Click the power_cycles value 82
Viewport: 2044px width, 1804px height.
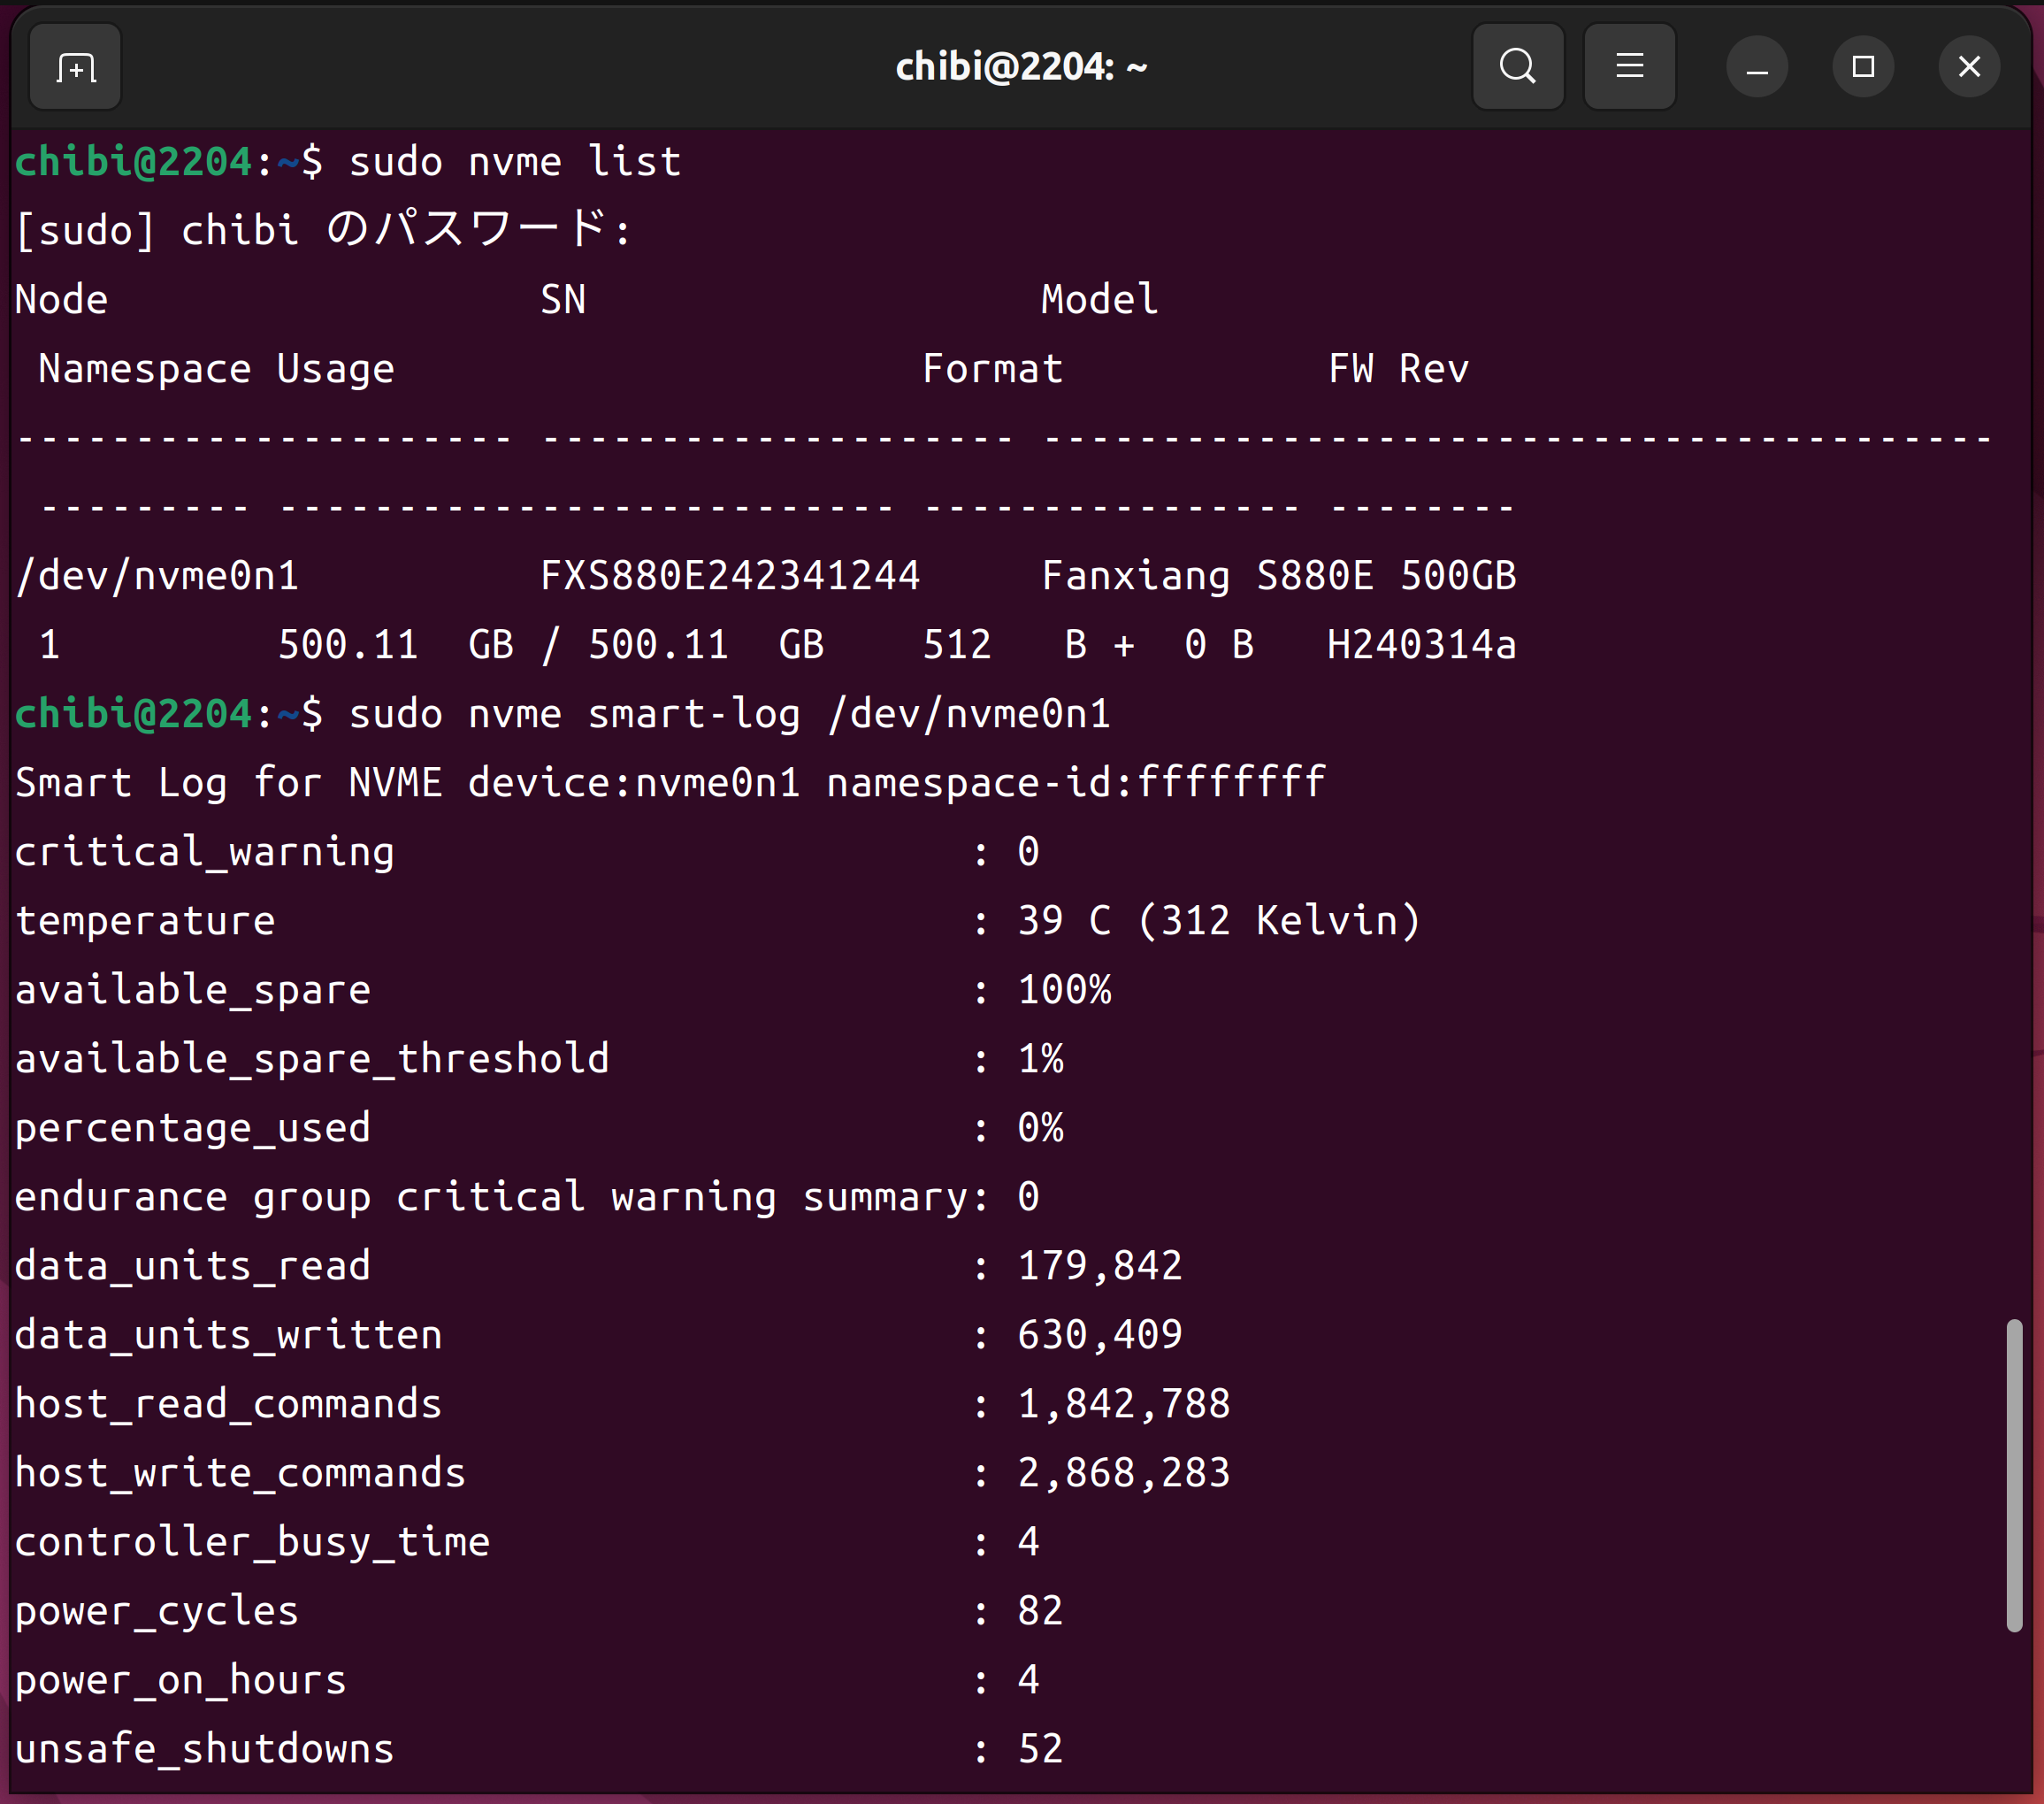(x=1040, y=1611)
